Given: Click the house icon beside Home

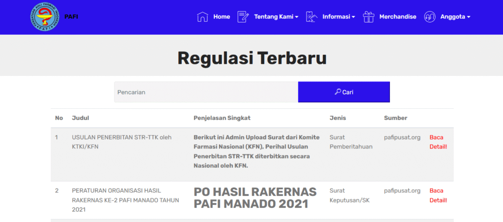Looking at the screenshot, I should [202, 17].
